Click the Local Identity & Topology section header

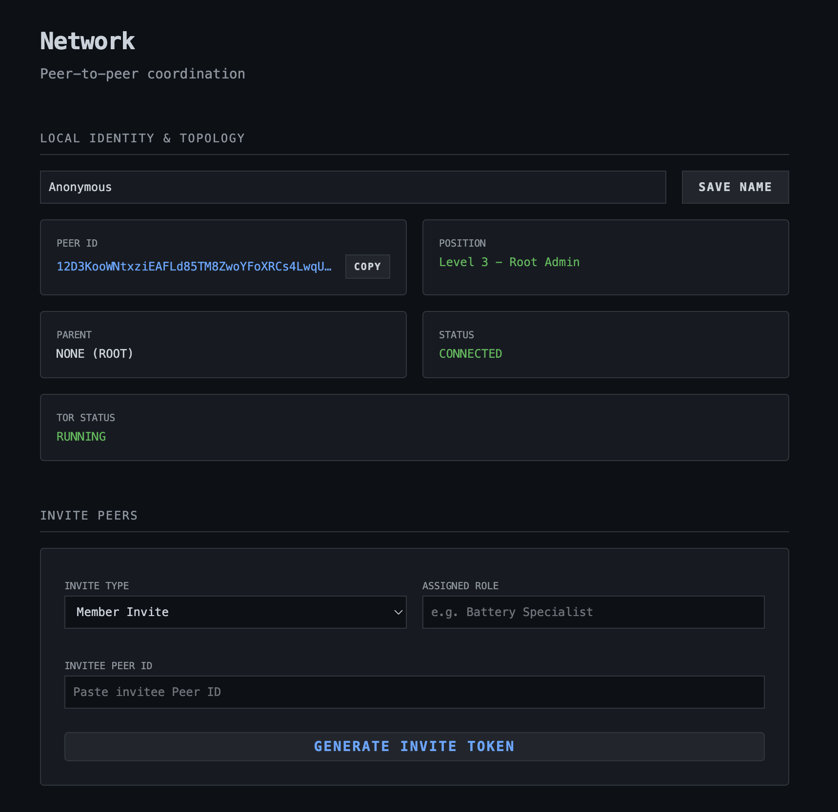pos(142,138)
